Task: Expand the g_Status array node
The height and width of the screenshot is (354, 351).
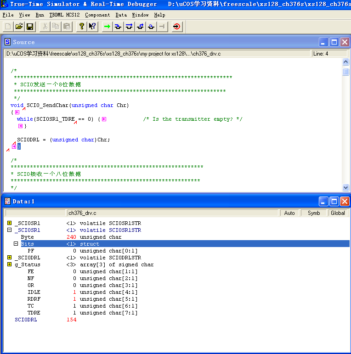Action: (10, 264)
